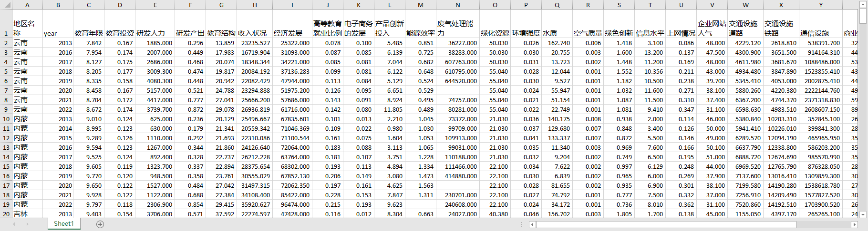Click the Select All corner box
The height and width of the screenshot is (231, 868).
[x=6, y=5]
